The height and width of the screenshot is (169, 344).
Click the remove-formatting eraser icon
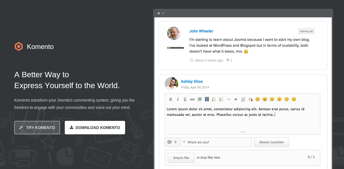point(250,99)
